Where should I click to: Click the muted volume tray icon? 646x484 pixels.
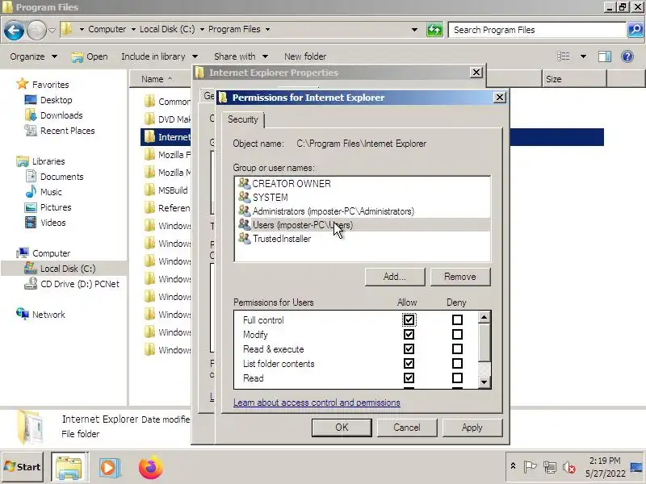(569, 467)
